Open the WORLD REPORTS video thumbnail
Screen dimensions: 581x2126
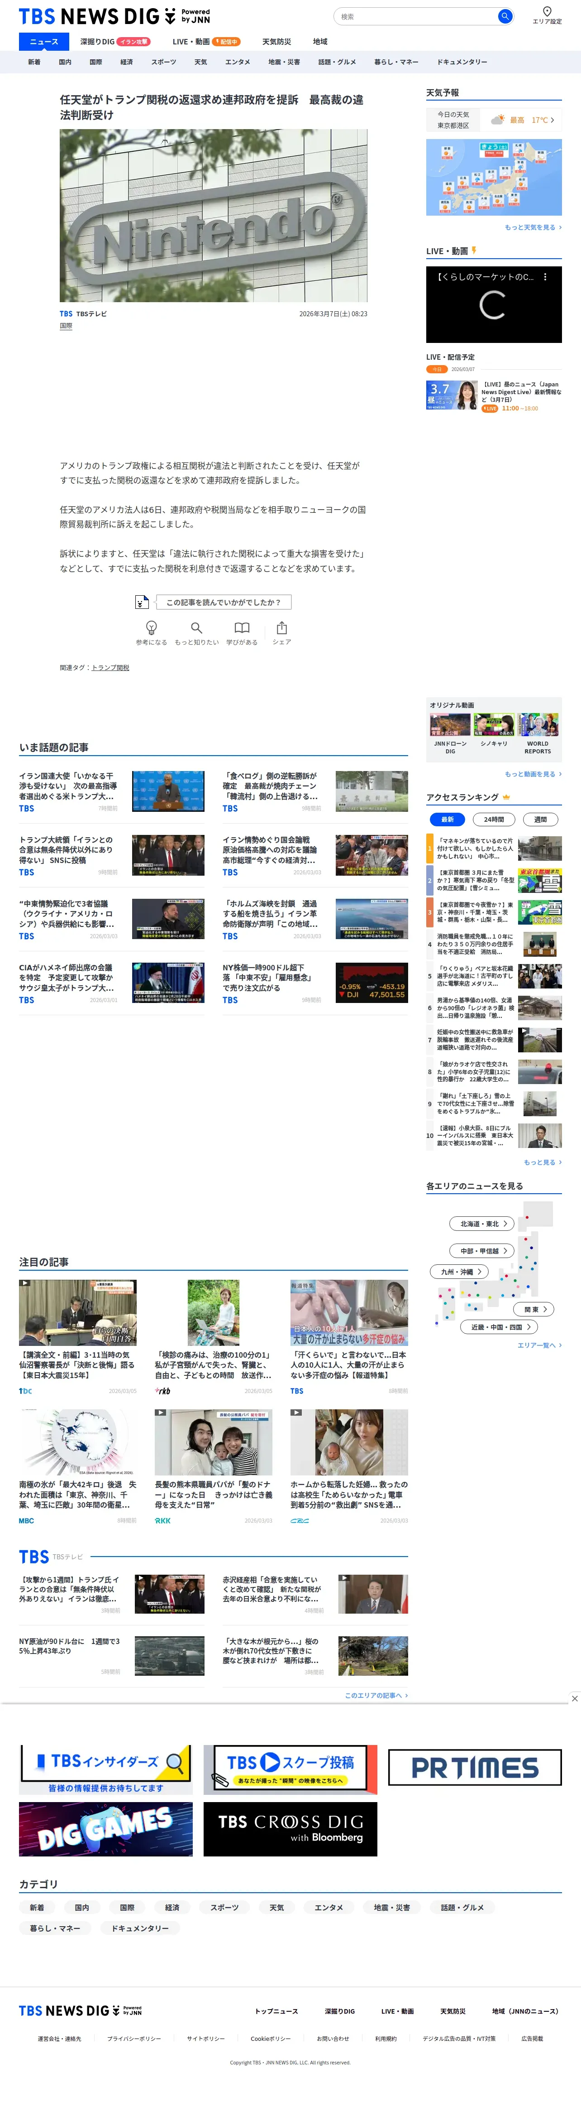click(537, 725)
